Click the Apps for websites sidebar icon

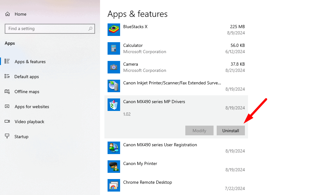[x=7, y=106]
